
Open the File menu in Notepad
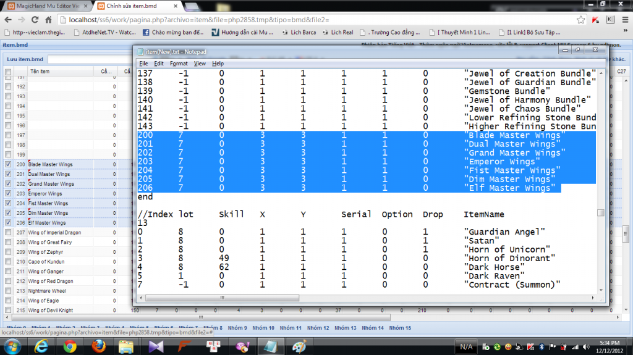(x=143, y=64)
